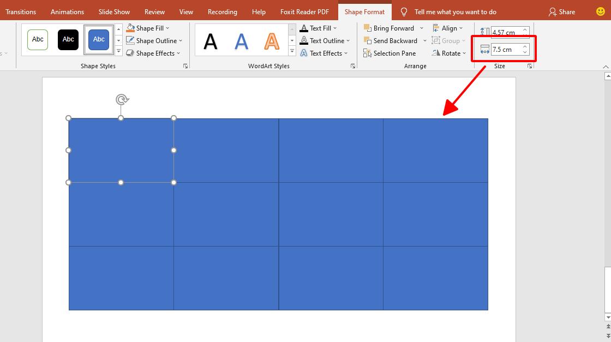This screenshot has height=342, width=611.
Task: Open the Shape Fill menu
Action: click(147, 28)
